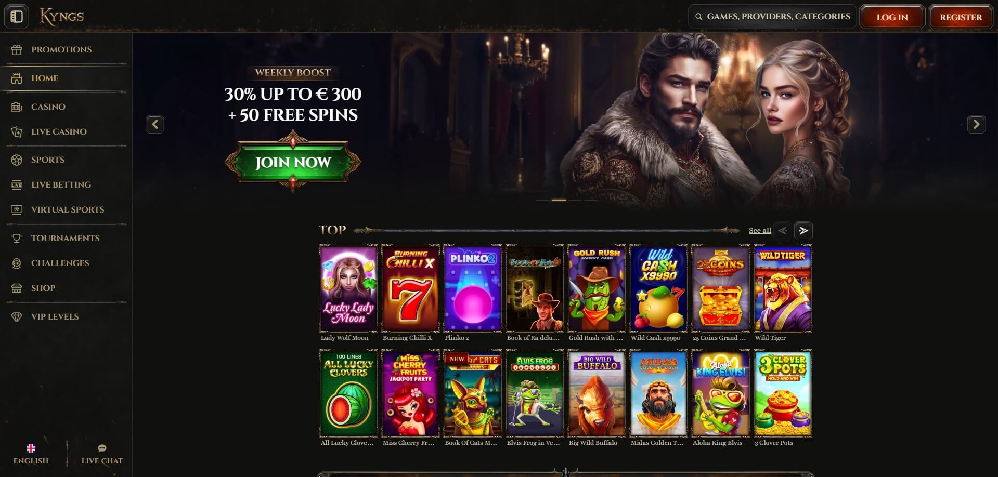
Task: Advance to next banner slide
Action: 976,124
